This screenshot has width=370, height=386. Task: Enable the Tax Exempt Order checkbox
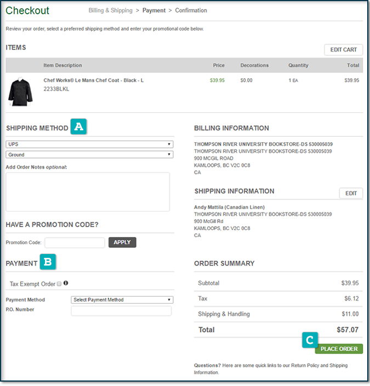point(59,284)
